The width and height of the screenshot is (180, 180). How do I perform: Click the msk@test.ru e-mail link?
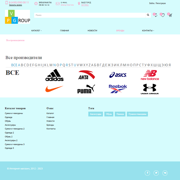67,5
